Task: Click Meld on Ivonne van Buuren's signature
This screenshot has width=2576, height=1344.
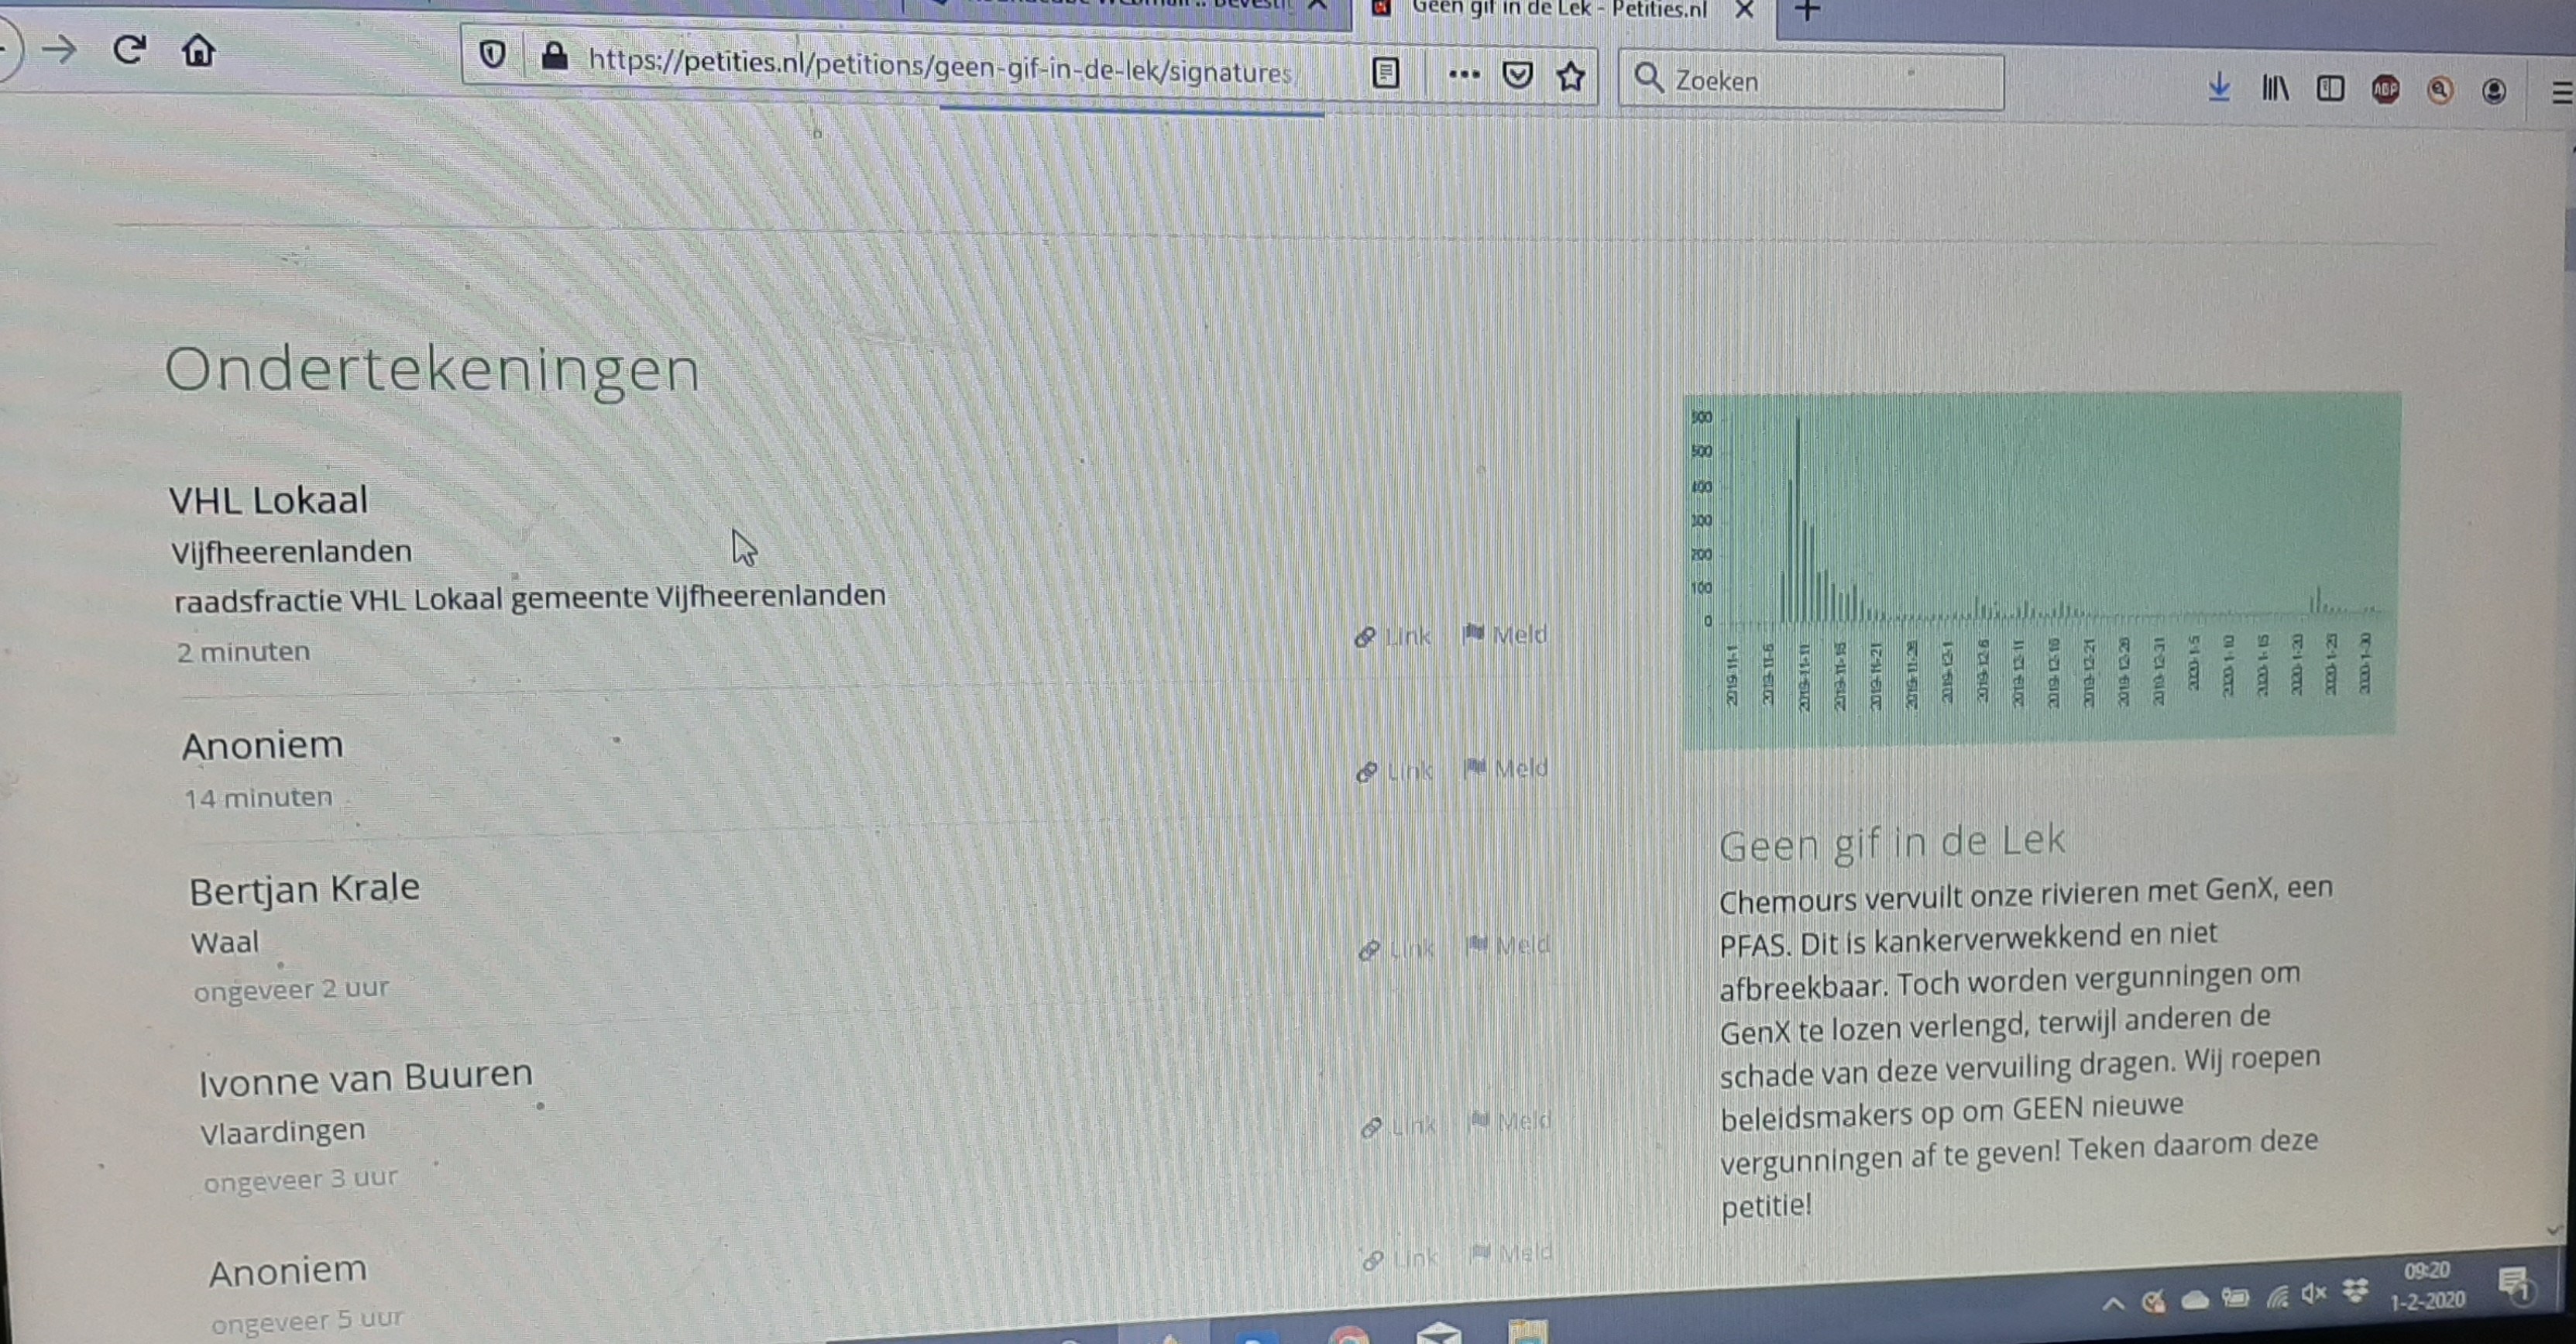Action: [x=1510, y=1121]
